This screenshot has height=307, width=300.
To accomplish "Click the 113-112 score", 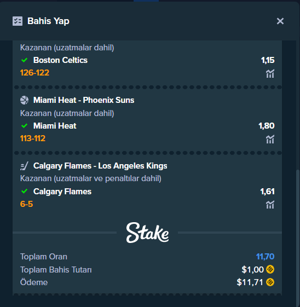I will point(33,138).
